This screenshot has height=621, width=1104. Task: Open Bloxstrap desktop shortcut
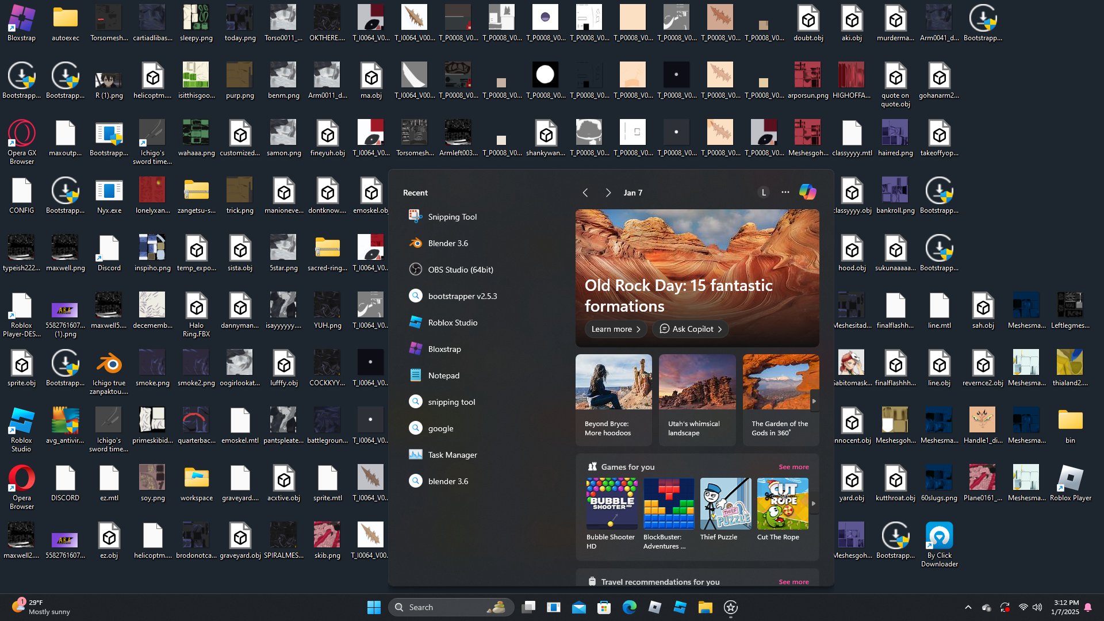coord(21,20)
